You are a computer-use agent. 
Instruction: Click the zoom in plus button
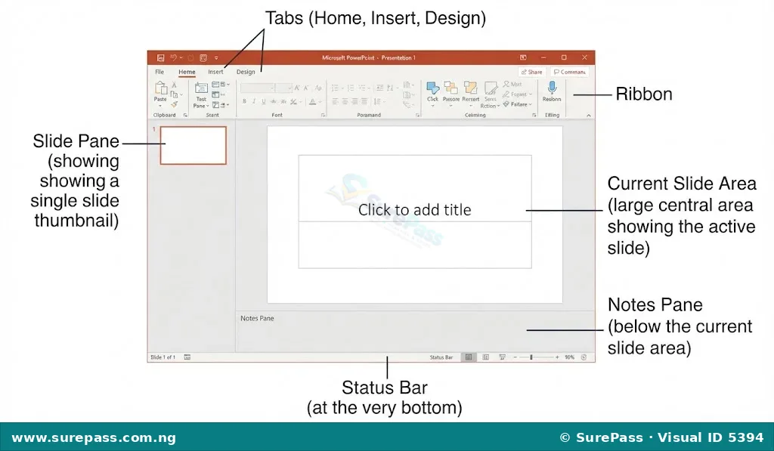(557, 357)
